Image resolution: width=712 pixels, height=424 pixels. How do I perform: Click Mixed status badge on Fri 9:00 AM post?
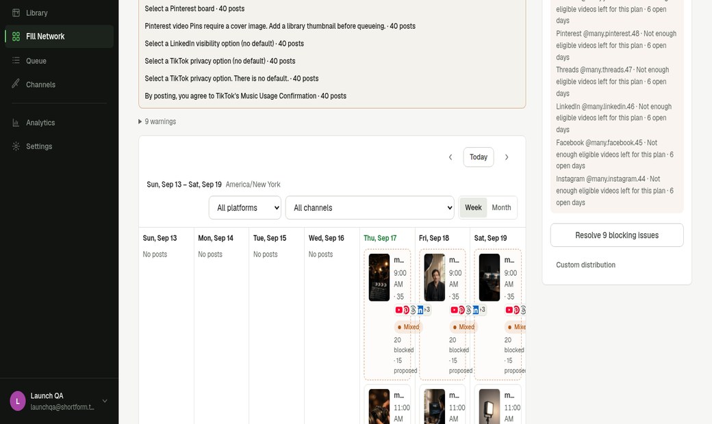point(463,327)
